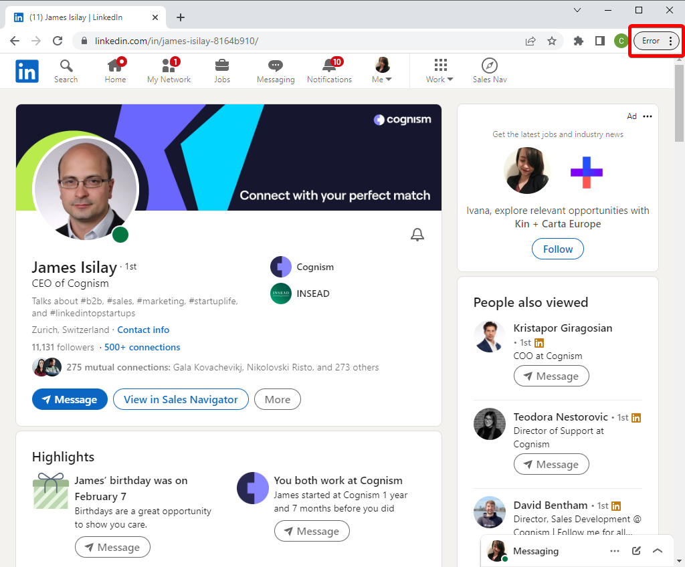The width and height of the screenshot is (685, 567).
Task: Message Teodora Nestorovic
Action: pos(551,464)
